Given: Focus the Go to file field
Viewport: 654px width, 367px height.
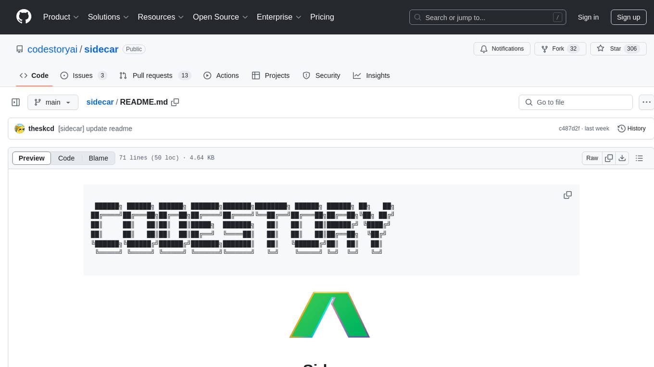Looking at the screenshot, I should coord(576,102).
